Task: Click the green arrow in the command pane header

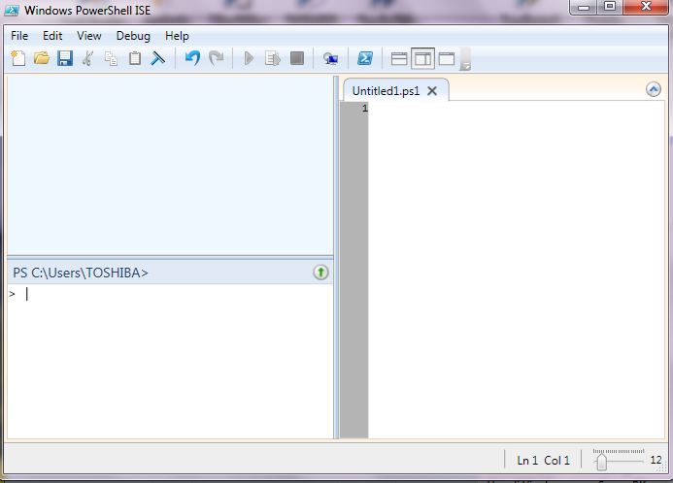Action: click(x=320, y=273)
